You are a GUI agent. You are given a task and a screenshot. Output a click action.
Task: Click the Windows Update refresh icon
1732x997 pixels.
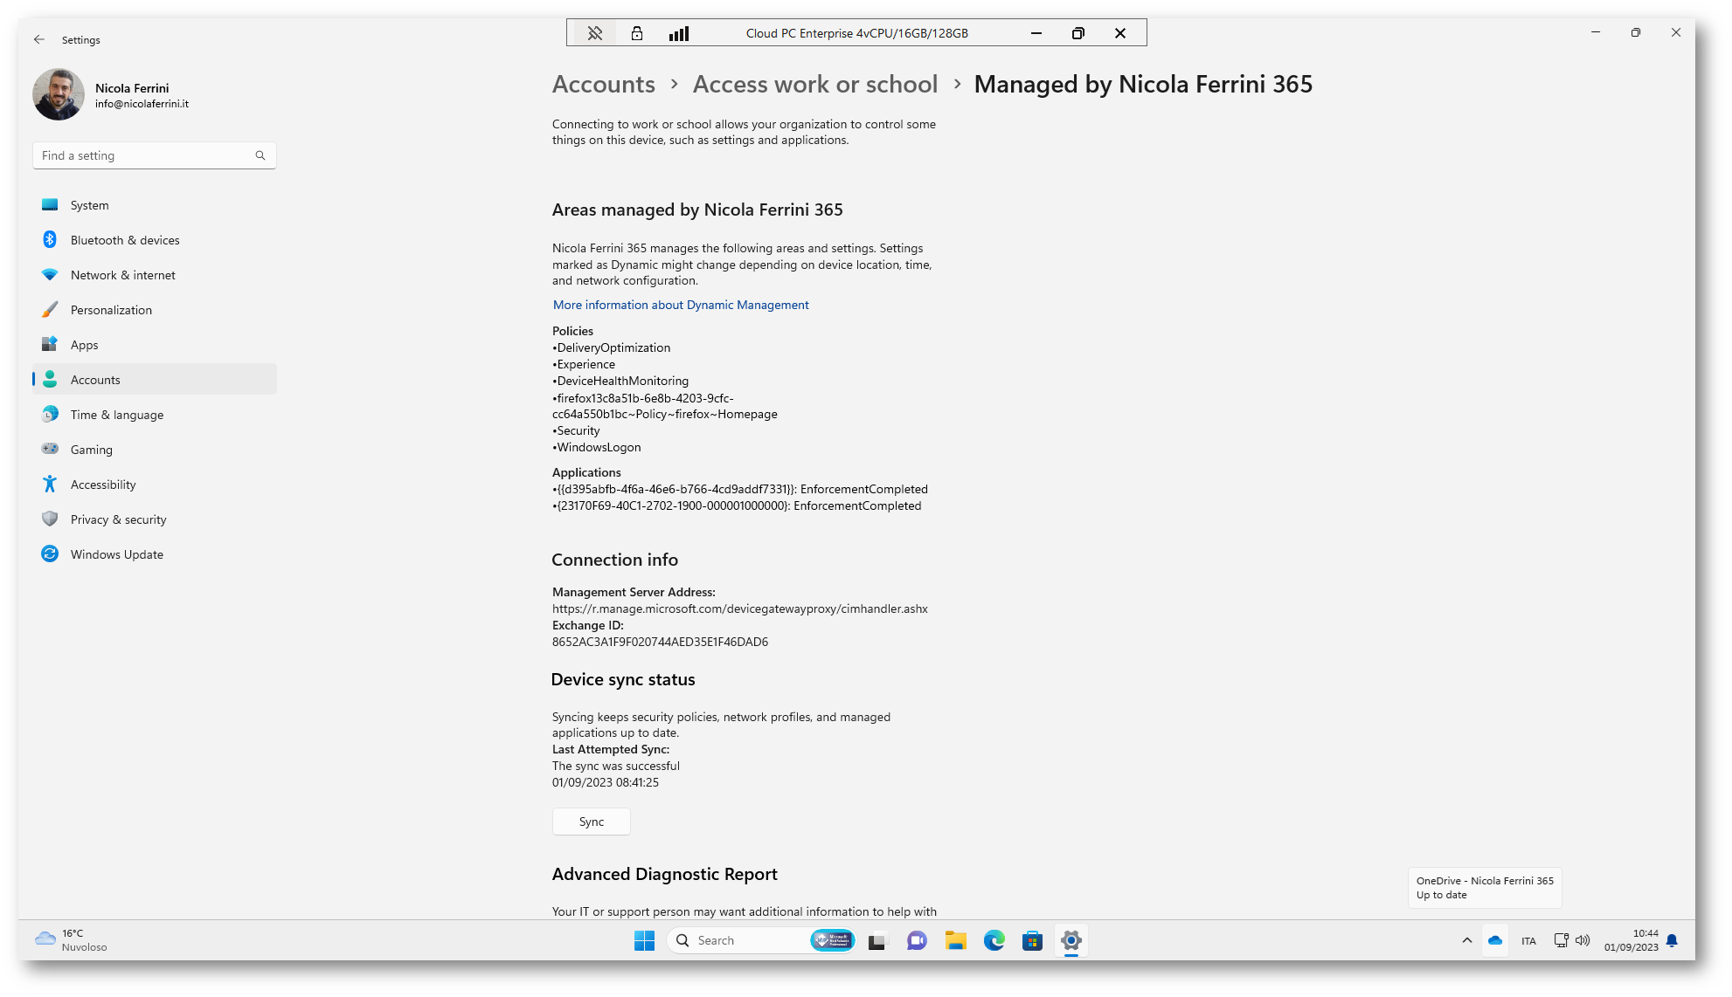pos(50,554)
